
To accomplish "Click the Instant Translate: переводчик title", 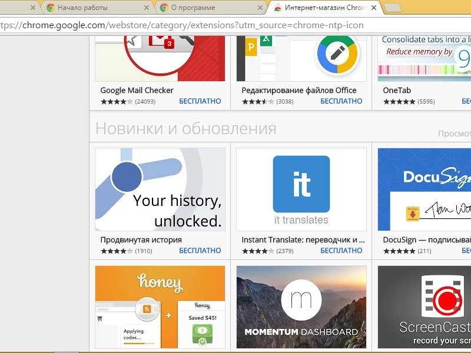I will coord(303,240).
